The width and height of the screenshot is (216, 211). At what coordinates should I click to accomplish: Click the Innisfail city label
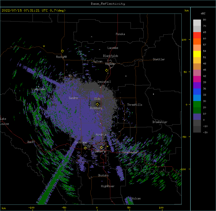[104, 82]
